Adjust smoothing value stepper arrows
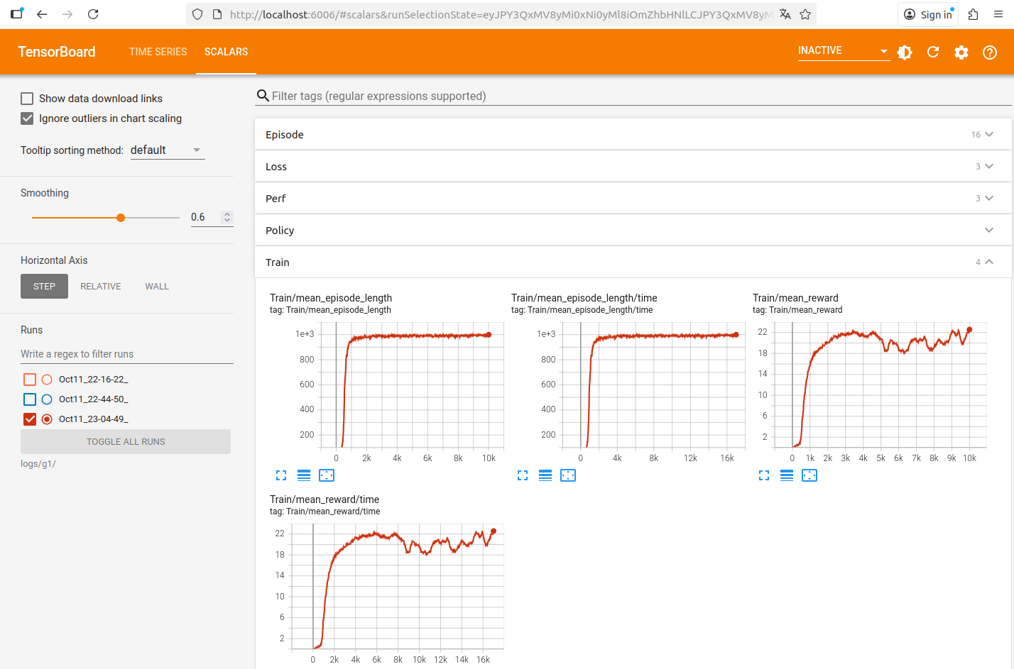The image size is (1014, 669). click(x=227, y=217)
